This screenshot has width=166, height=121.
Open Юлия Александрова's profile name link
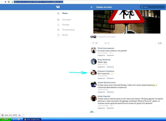(106, 48)
